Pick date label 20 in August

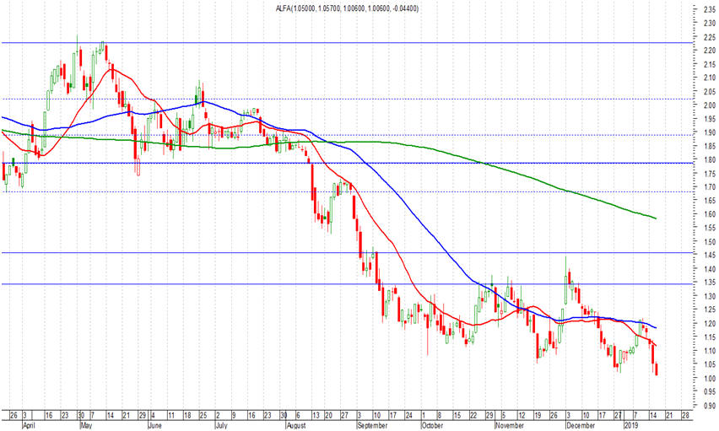pos(329,416)
